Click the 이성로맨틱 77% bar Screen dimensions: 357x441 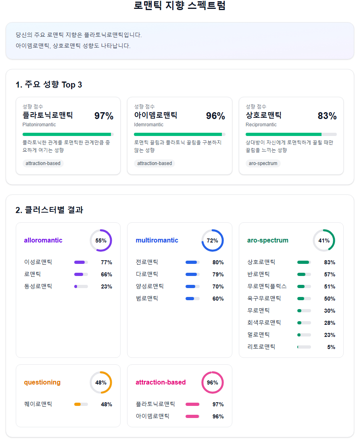(81, 262)
